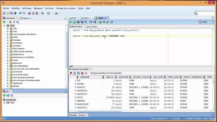
Task: Close the Résultat de requête tab
Action: (x=90, y=69)
